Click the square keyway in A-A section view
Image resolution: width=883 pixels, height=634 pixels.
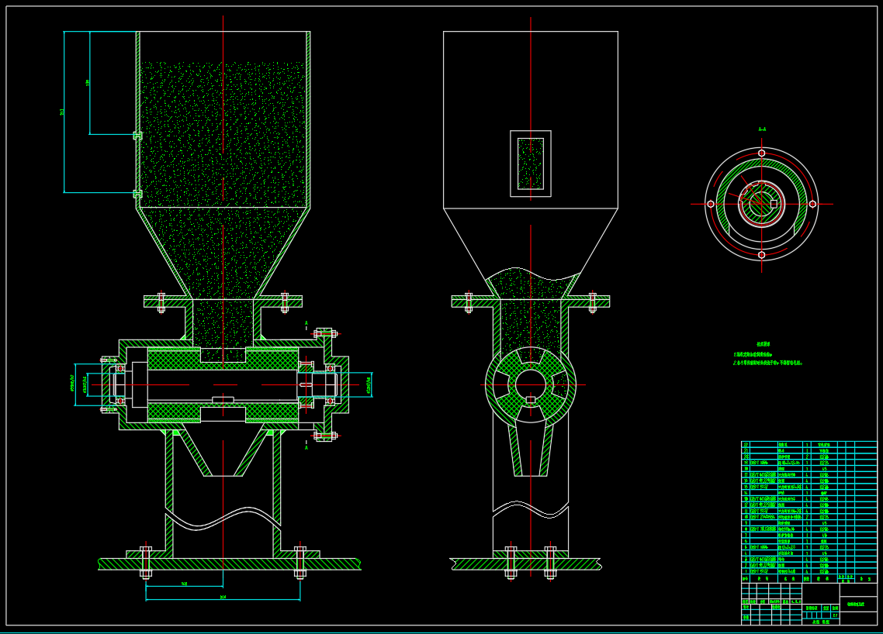point(774,204)
